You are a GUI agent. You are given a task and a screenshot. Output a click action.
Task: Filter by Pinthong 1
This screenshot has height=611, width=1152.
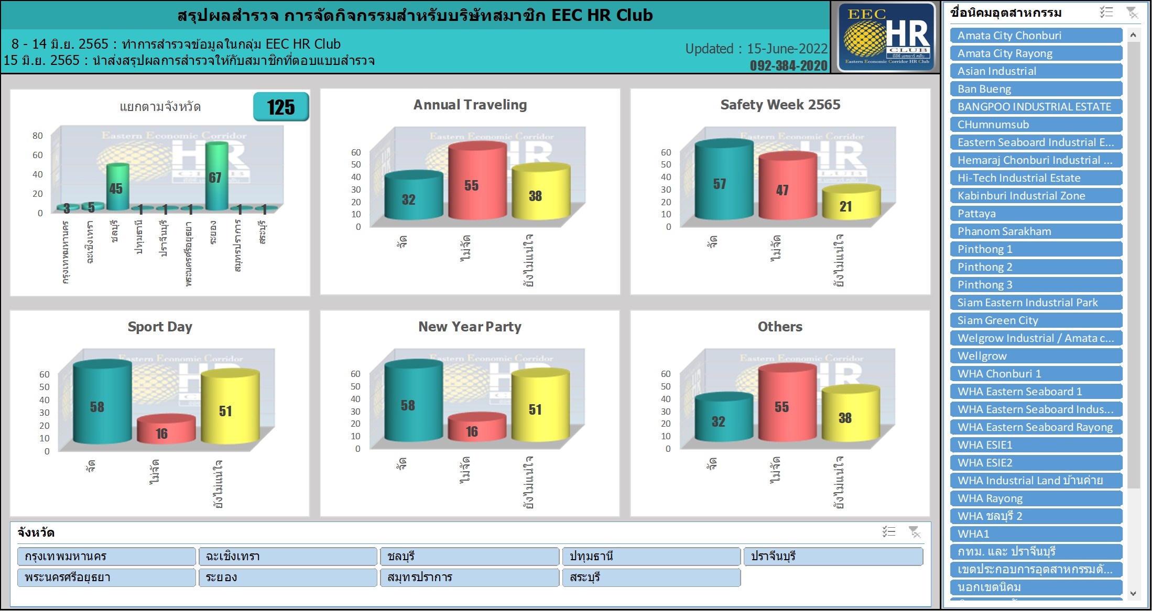coord(1036,249)
